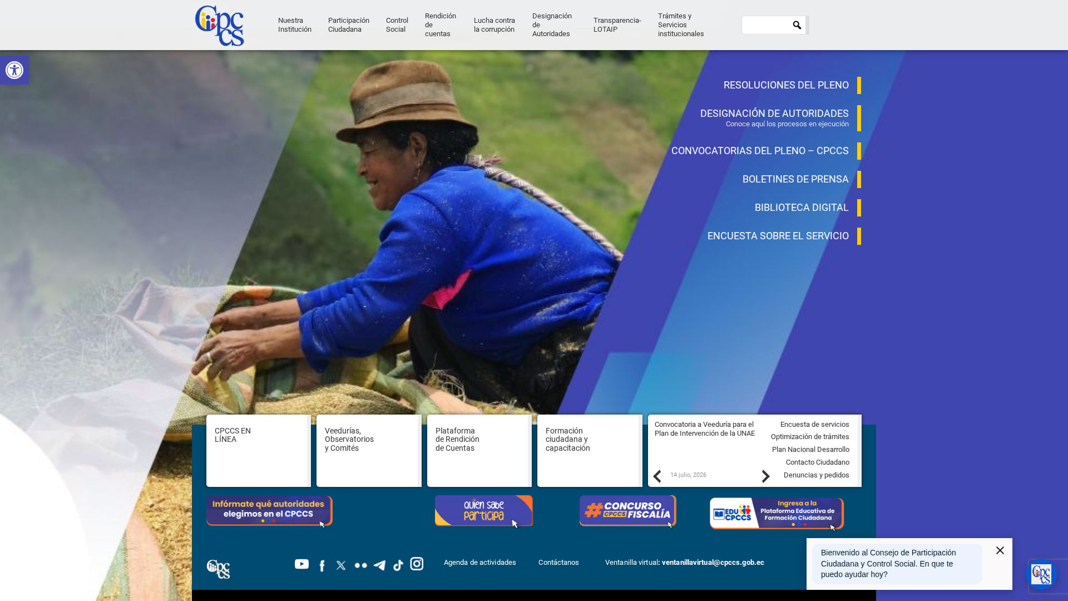Open Resoluciones del Pleno link

786,85
